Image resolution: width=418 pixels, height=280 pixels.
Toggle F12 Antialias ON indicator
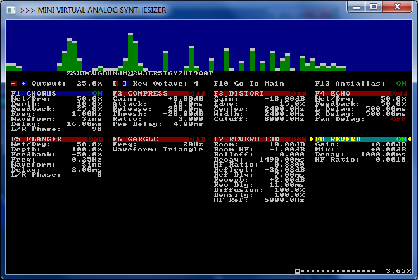click(x=401, y=83)
